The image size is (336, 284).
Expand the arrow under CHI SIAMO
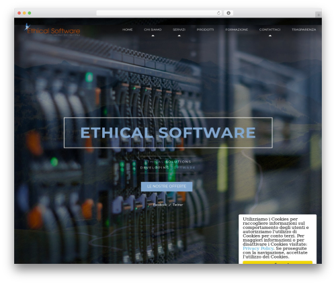click(153, 36)
